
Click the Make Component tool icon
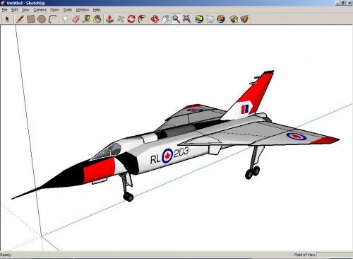65,19
